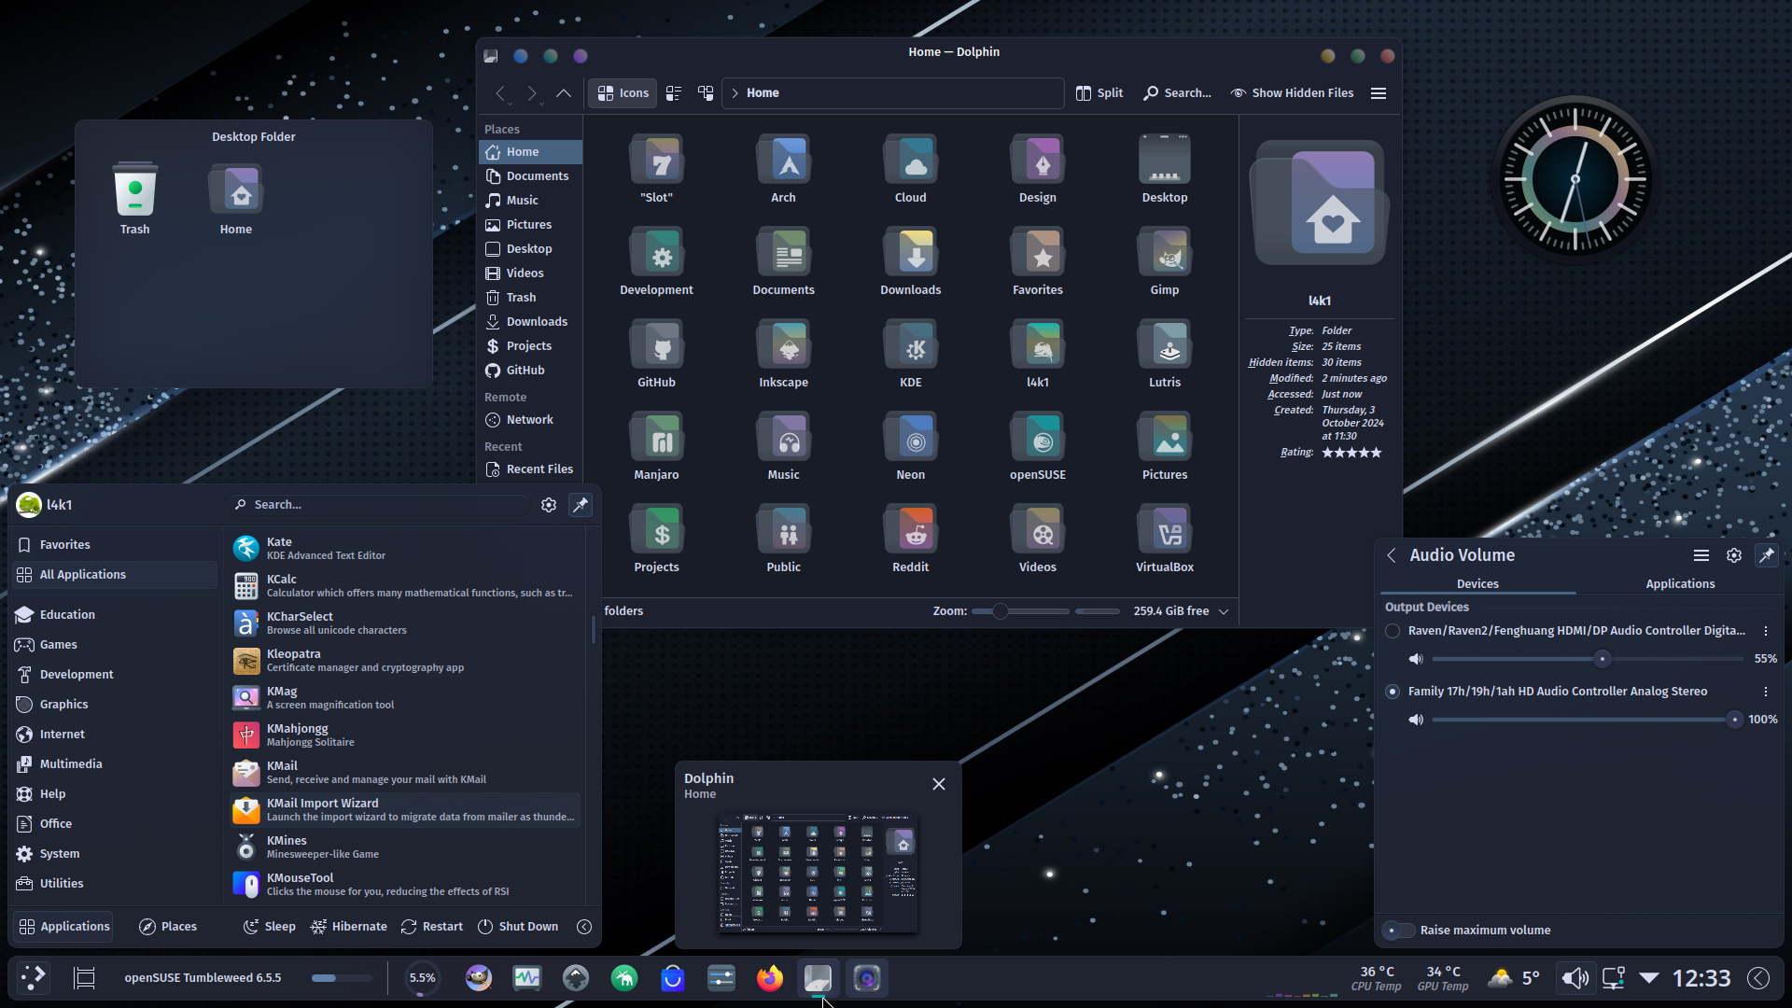Click Search button in Dolphin toolbar
The width and height of the screenshot is (1792, 1008).
pos(1177,93)
